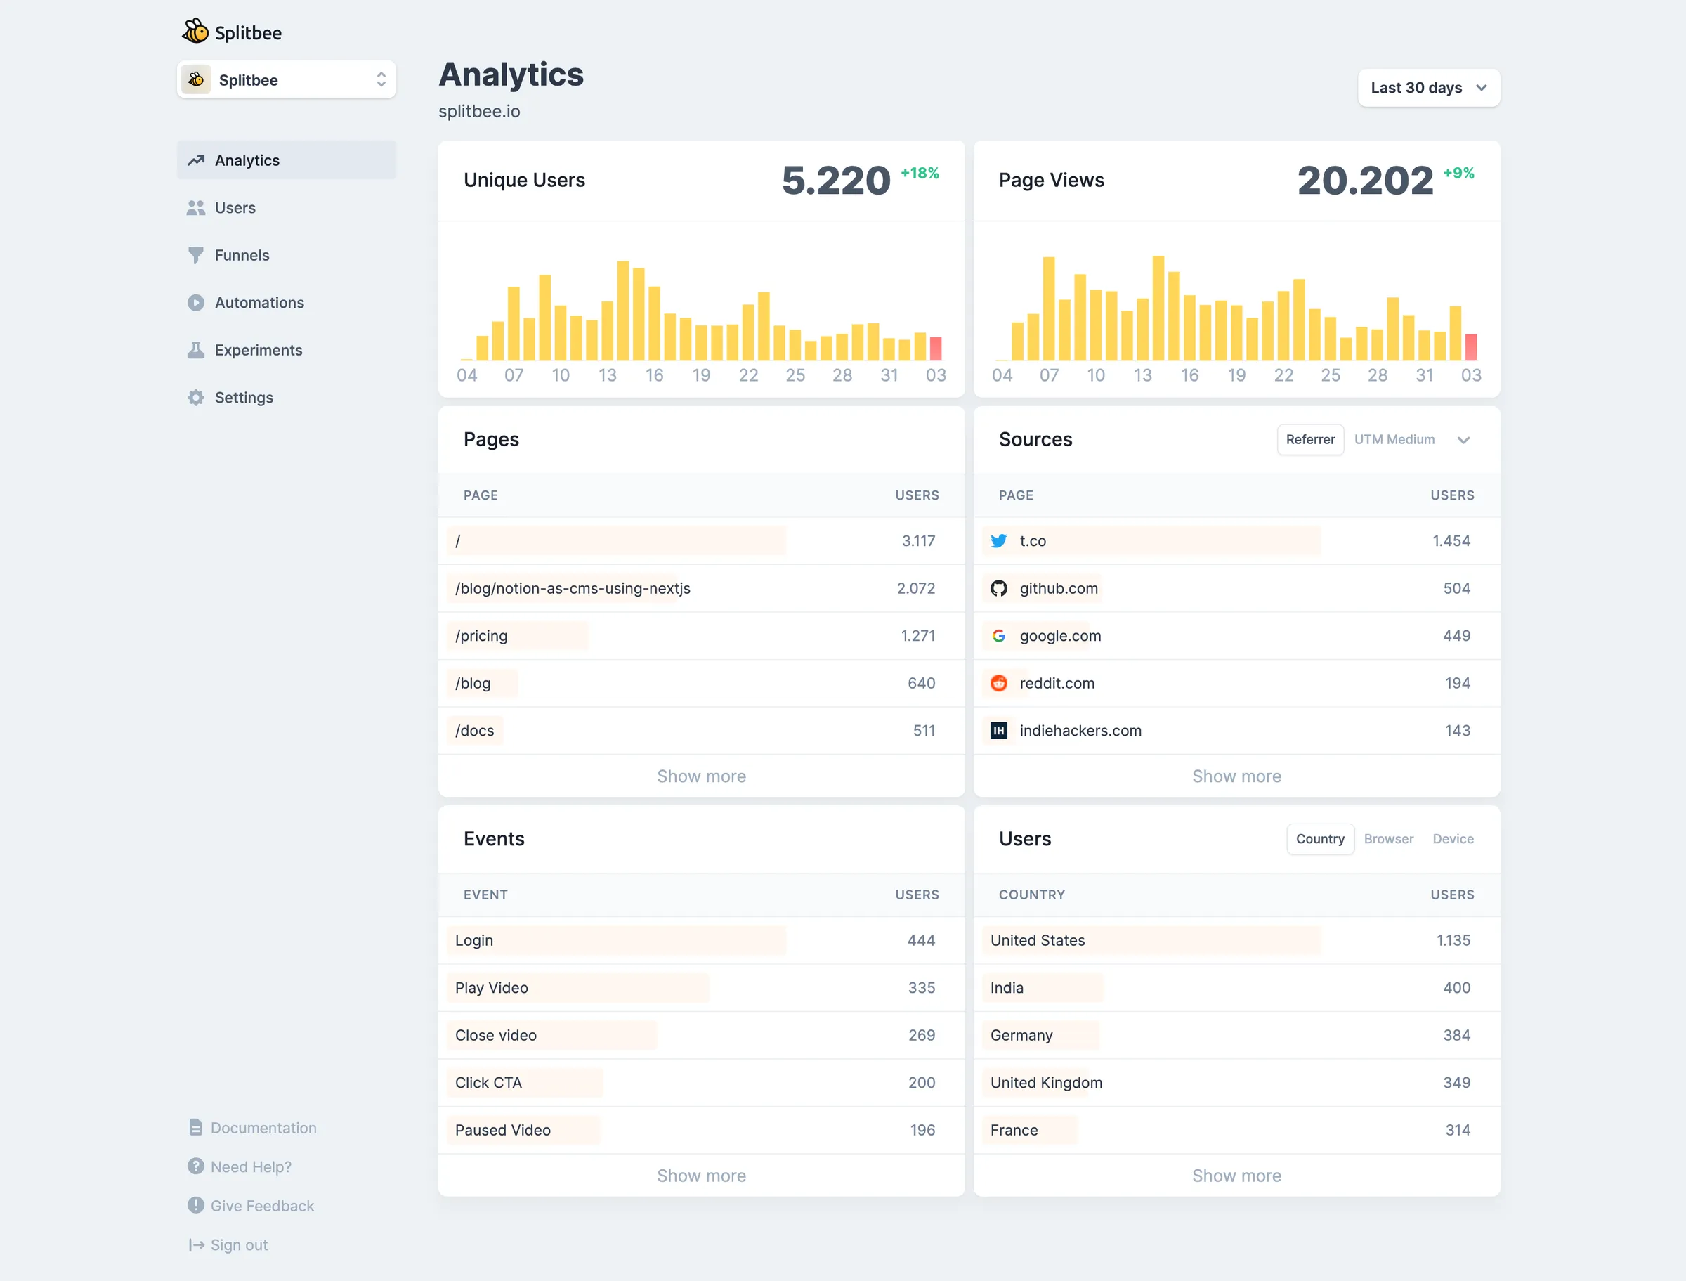This screenshot has height=1281, width=1686.
Task: Switch Users panel to Device view
Action: click(x=1453, y=839)
